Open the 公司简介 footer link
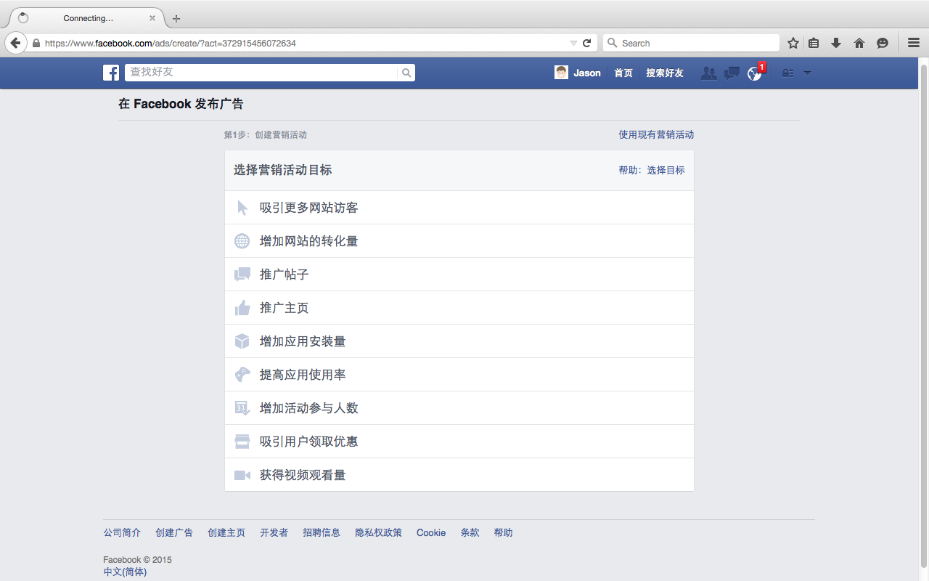This screenshot has height=581, width=929. click(x=122, y=532)
